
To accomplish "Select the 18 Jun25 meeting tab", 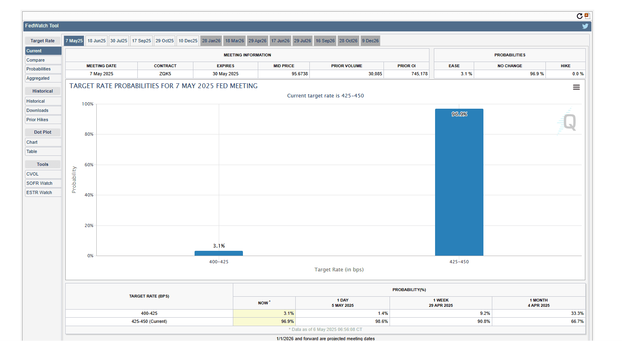I will pyautogui.click(x=96, y=41).
